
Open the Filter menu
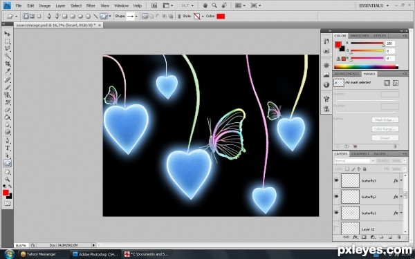(91, 6)
